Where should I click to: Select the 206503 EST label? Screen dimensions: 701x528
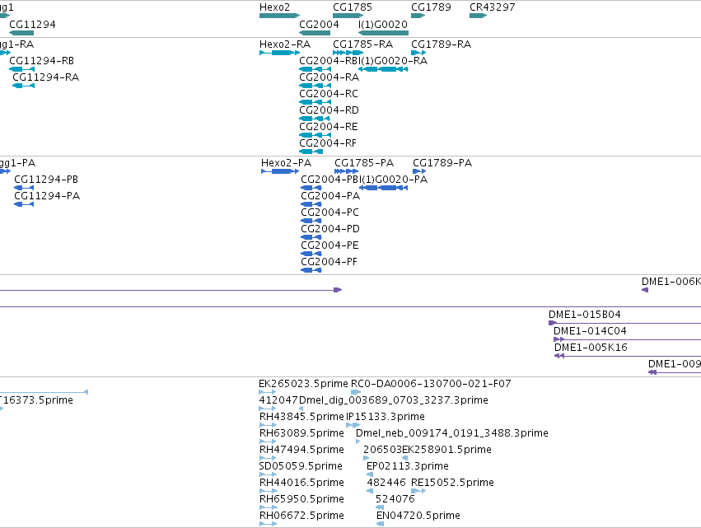pyautogui.click(x=382, y=451)
